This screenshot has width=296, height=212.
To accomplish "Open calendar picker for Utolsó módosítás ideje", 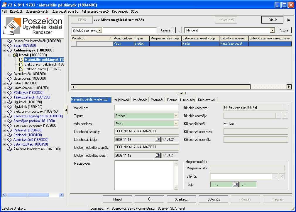I will [158, 156].
